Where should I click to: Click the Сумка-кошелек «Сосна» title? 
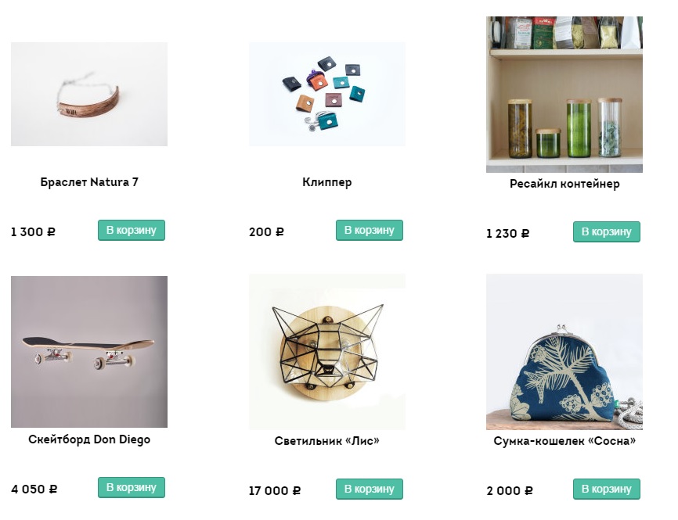point(564,441)
